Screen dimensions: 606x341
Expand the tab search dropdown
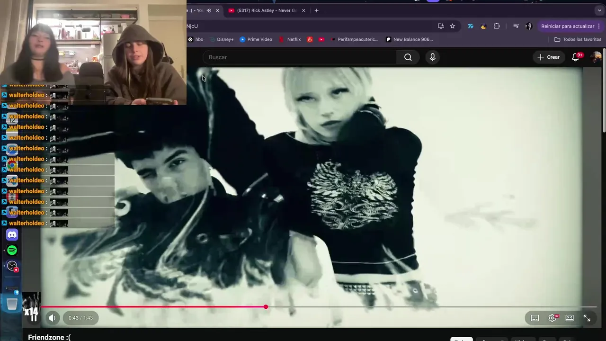(x=599, y=10)
